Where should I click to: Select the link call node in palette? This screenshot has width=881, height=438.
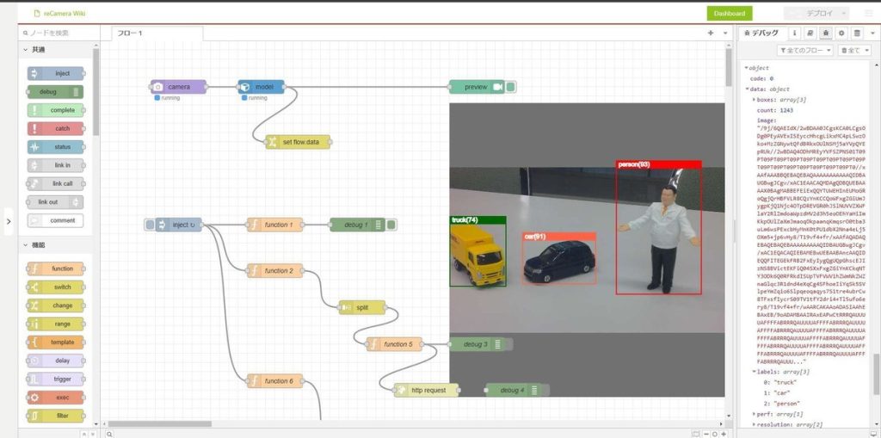click(x=56, y=184)
